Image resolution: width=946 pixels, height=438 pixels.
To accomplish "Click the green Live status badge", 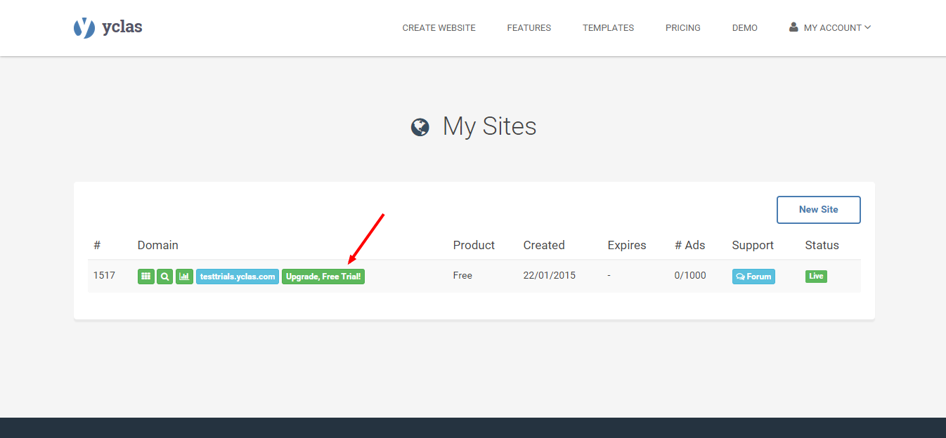I will tap(816, 277).
